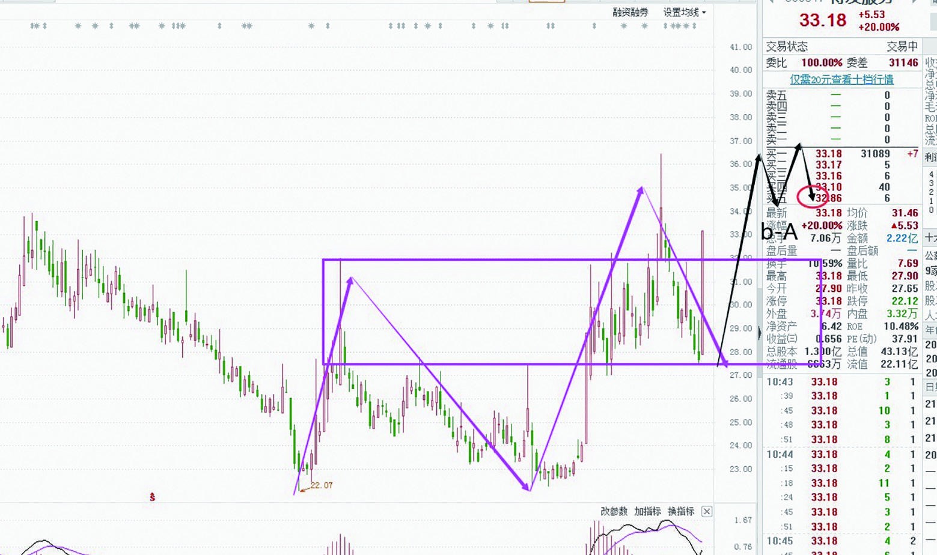
Task: Close the indicator sub-panel with the X
Action: (x=707, y=511)
